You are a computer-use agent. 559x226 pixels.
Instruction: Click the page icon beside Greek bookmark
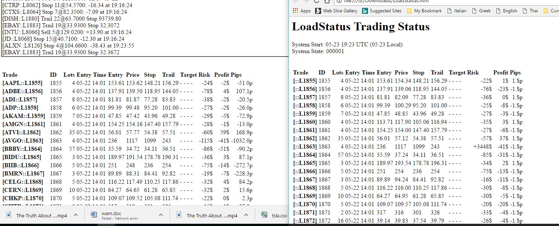(x=474, y=11)
